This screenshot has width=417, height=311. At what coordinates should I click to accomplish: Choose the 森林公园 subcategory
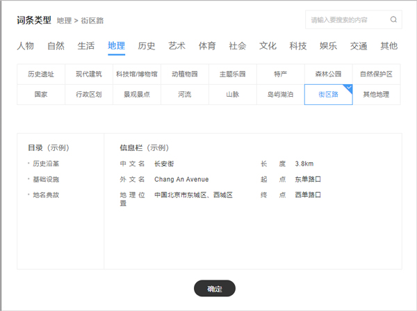point(328,74)
